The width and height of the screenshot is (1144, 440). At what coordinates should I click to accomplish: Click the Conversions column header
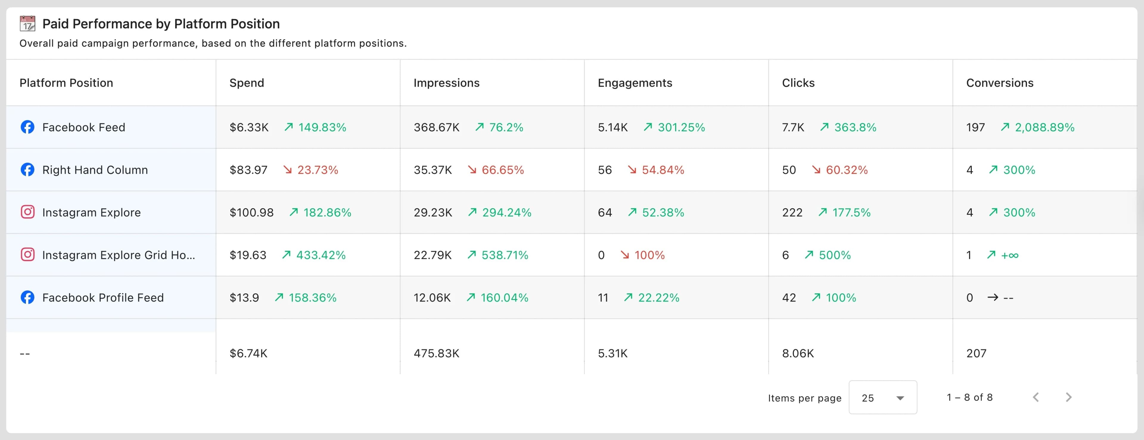(x=1000, y=83)
